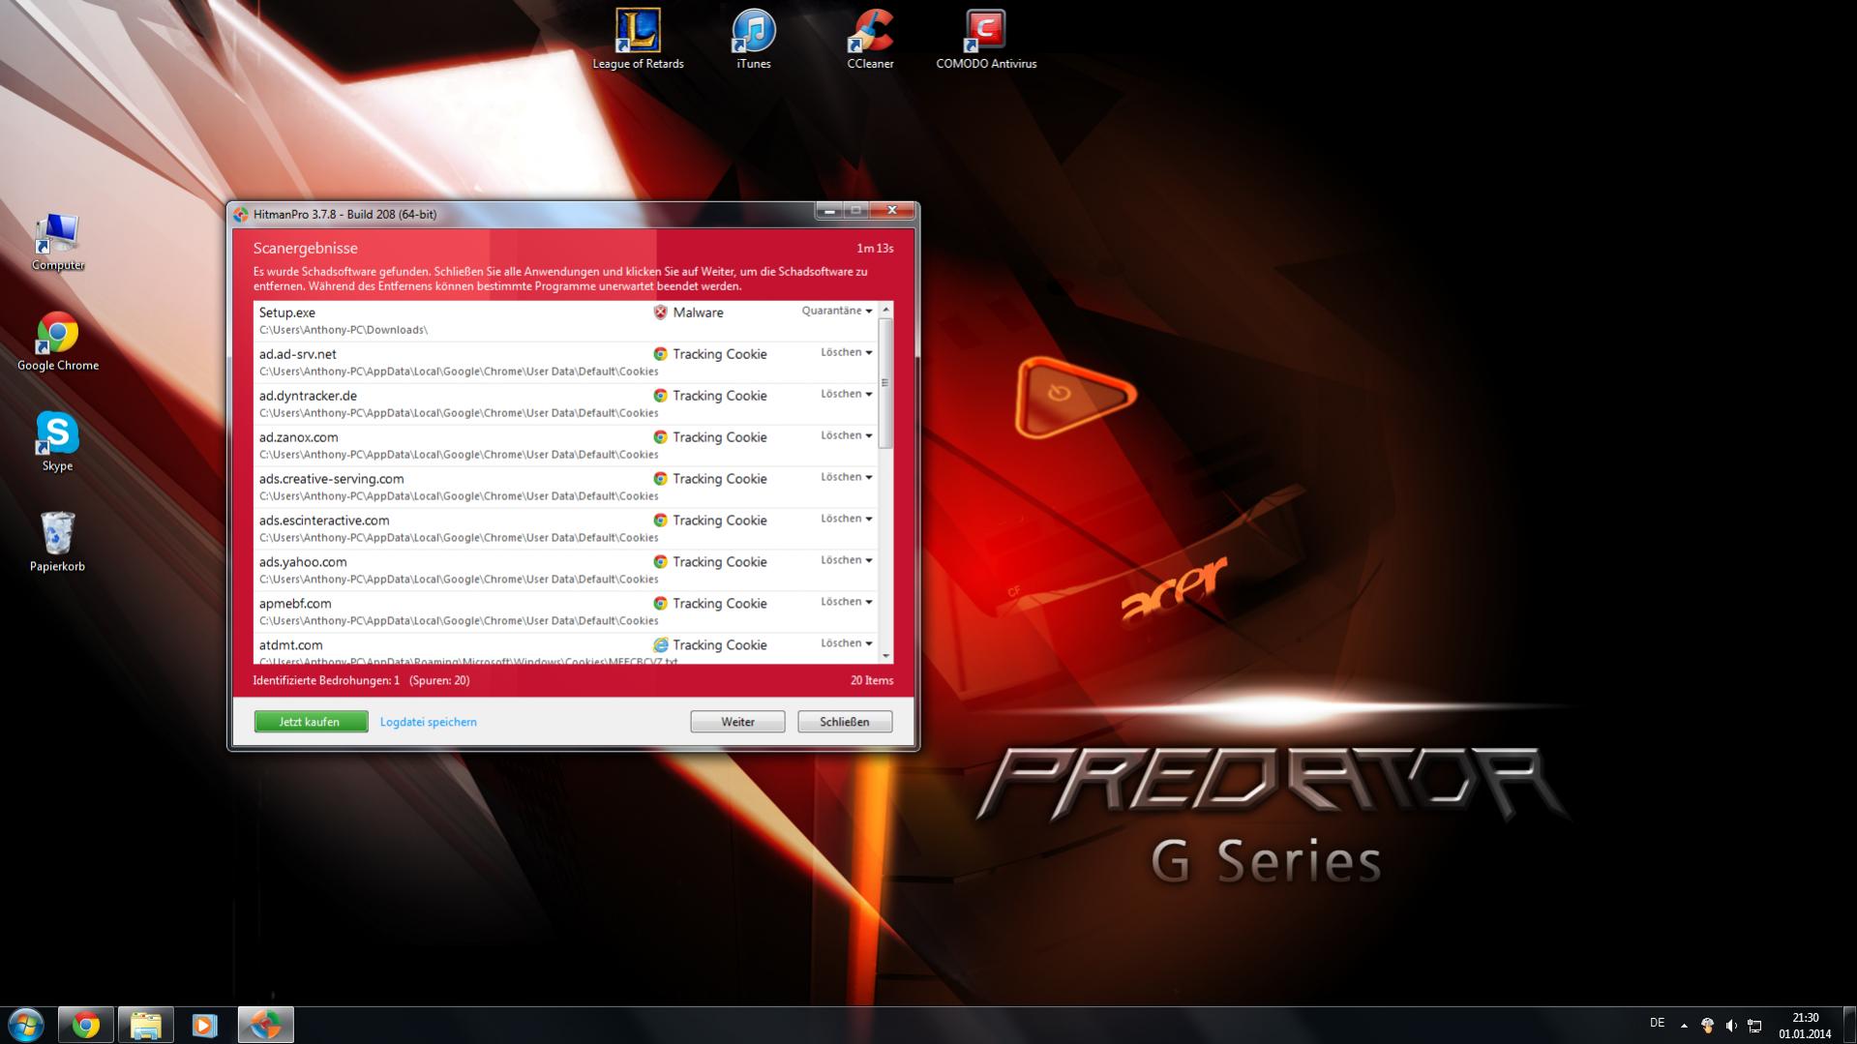The height and width of the screenshot is (1044, 1857).
Task: Open Löschen dropdown for apmebf.com
Action: click(847, 602)
